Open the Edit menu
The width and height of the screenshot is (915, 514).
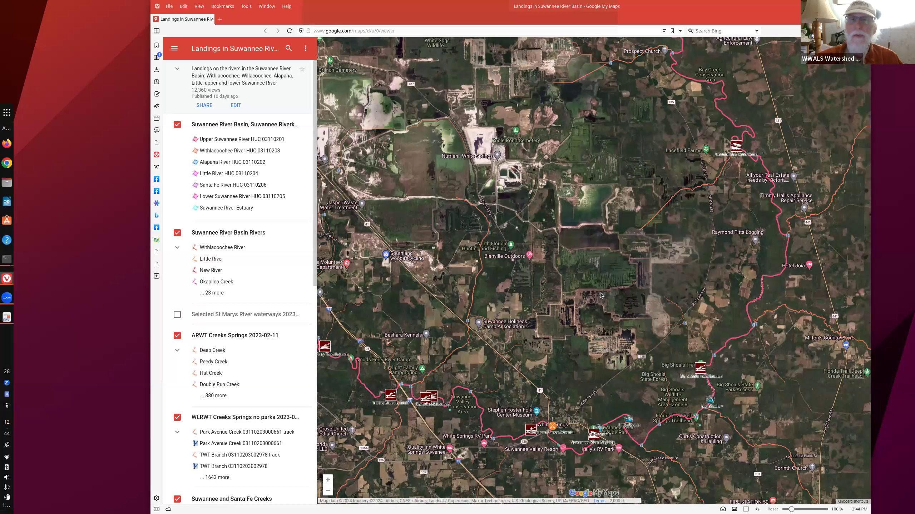183,6
